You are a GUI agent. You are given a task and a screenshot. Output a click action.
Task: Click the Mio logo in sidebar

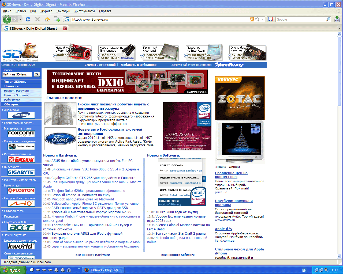point(21,203)
